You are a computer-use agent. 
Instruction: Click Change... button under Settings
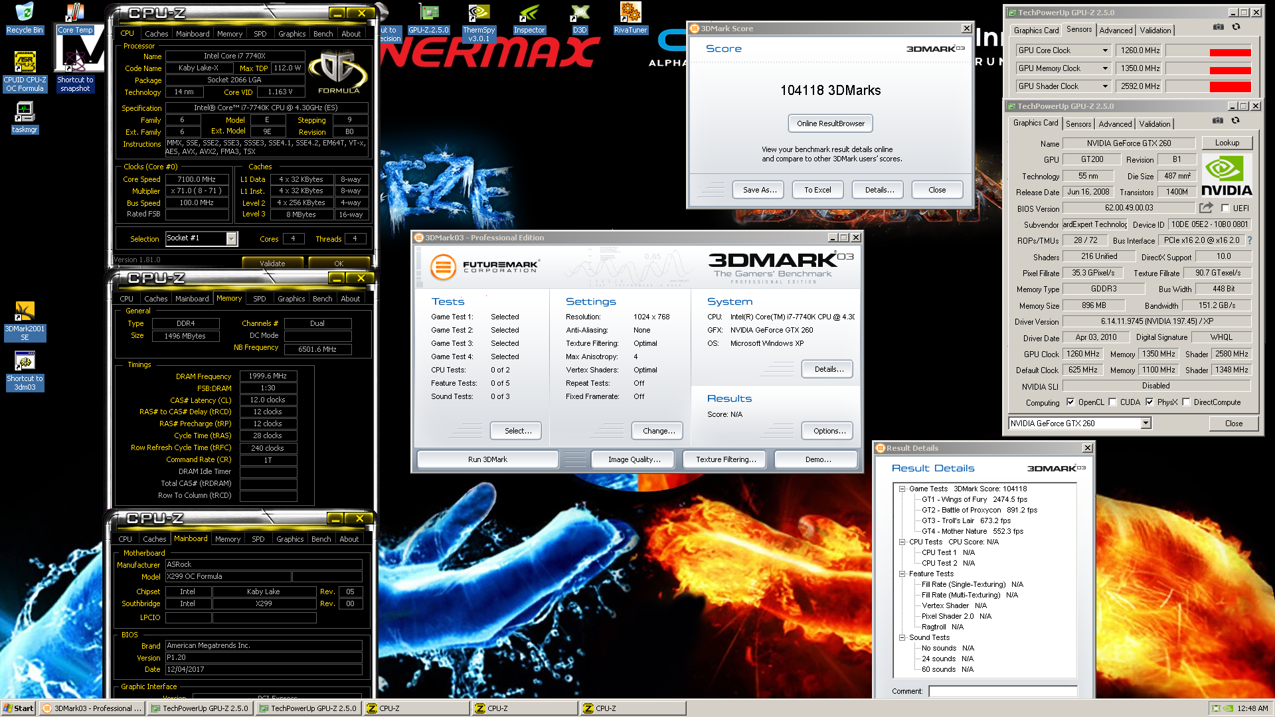tap(659, 431)
